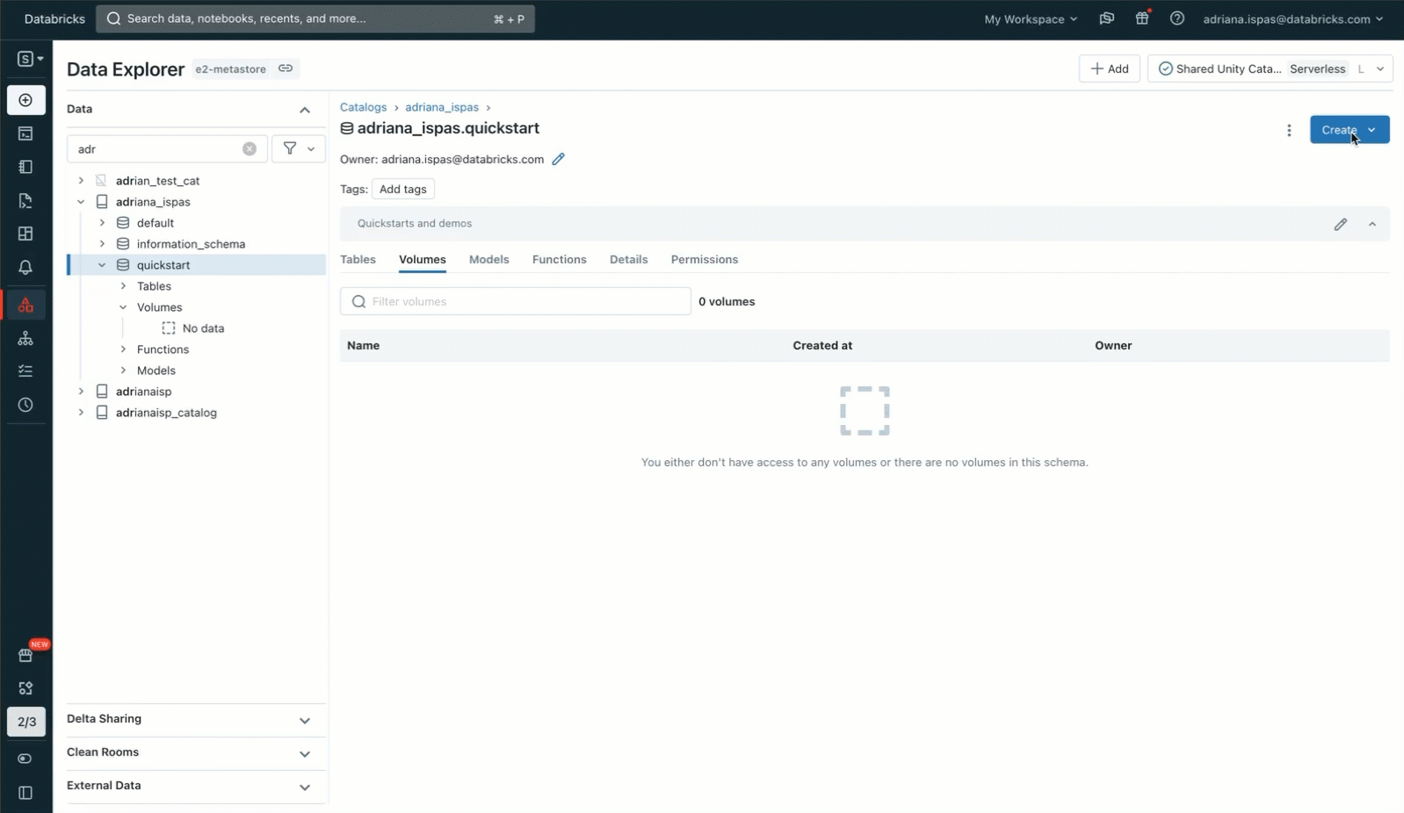The width and height of the screenshot is (1404, 813).
Task: Collapse the sidebar using the panel icon
Action: pyautogui.click(x=26, y=793)
